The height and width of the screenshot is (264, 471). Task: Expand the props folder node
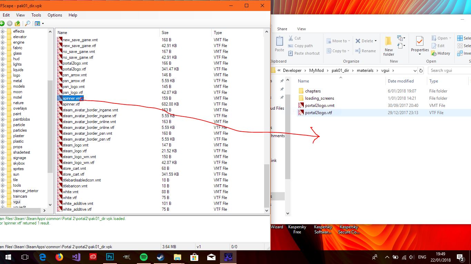2,147
